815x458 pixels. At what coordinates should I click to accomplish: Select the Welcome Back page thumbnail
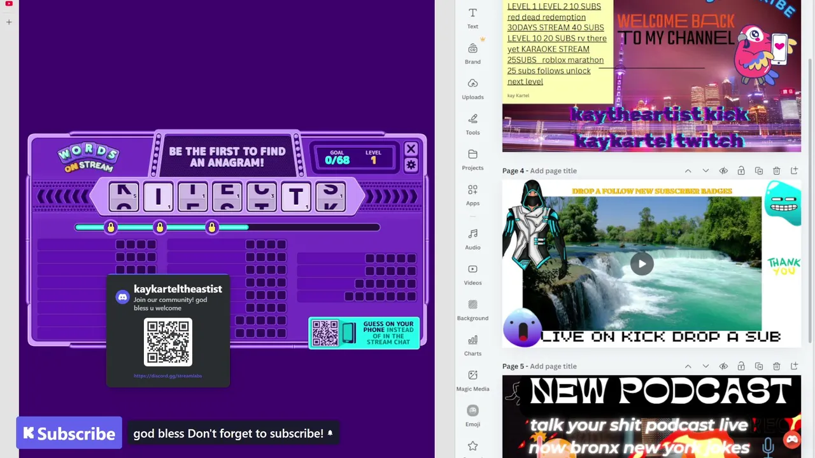click(651, 76)
